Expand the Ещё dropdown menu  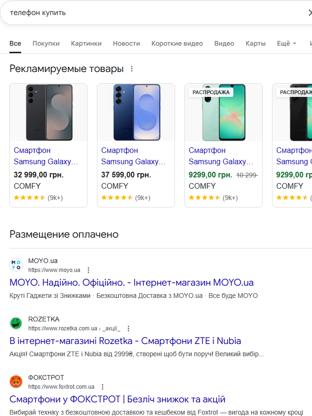click(286, 43)
